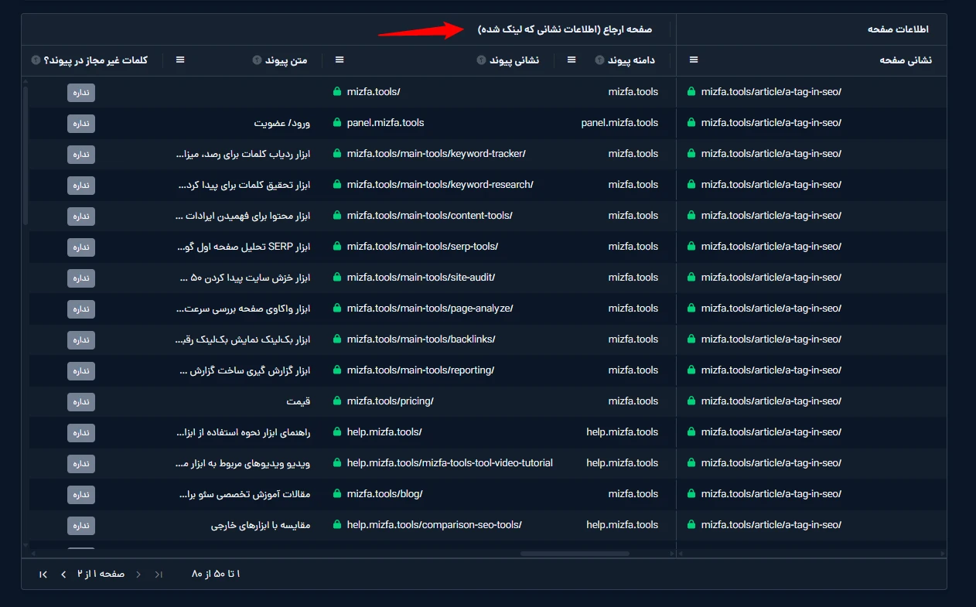Open the column menu for متن پیوند
Viewport: 976px width, 607px height.
(180, 60)
